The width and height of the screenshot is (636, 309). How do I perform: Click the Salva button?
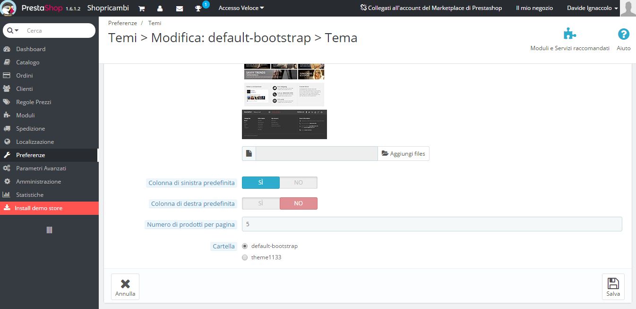(613, 287)
